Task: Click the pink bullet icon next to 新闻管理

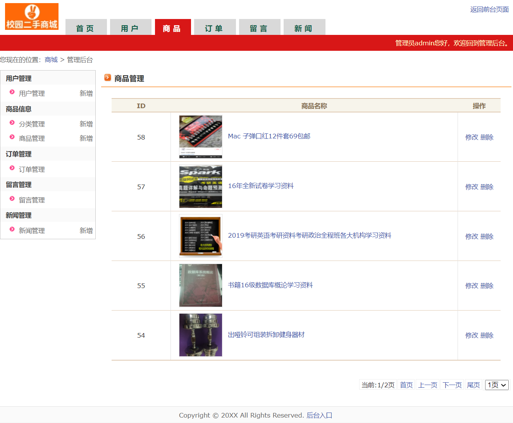Action: [12, 230]
